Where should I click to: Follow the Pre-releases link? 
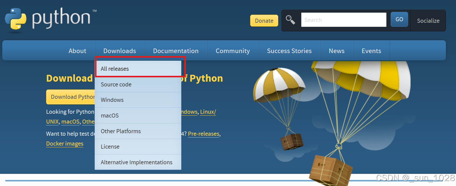click(x=204, y=134)
